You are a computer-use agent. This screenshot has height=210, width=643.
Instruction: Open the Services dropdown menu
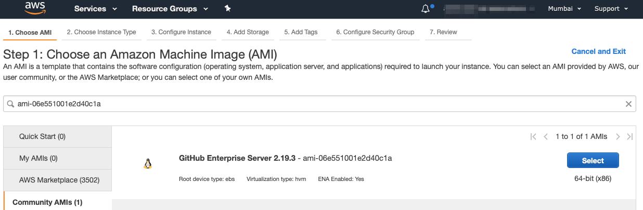pos(95,9)
